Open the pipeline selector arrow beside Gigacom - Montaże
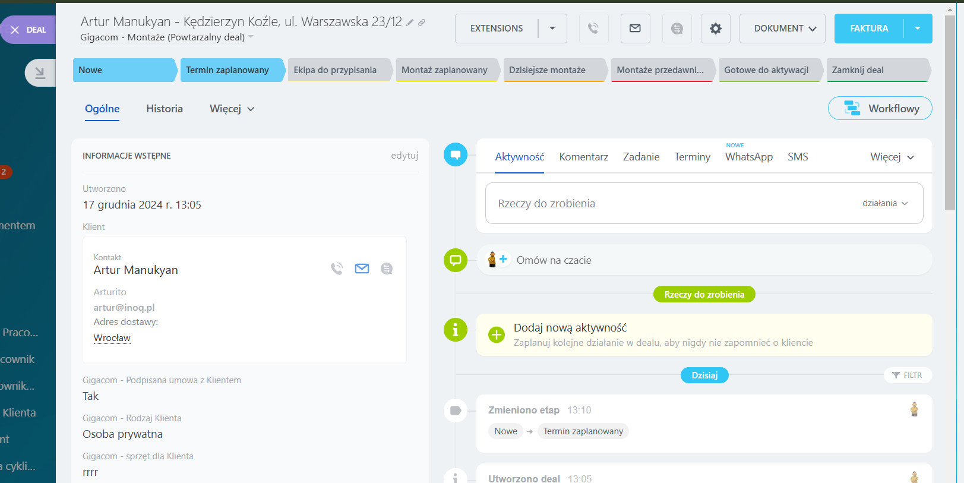This screenshot has height=483, width=964. pos(251,37)
